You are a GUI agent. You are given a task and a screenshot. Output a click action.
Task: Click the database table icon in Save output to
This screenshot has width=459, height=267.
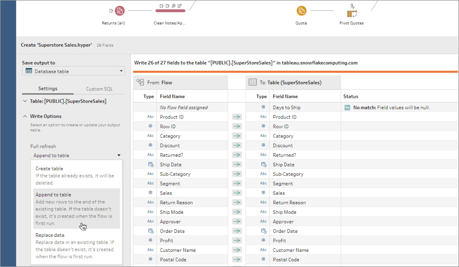[29, 71]
